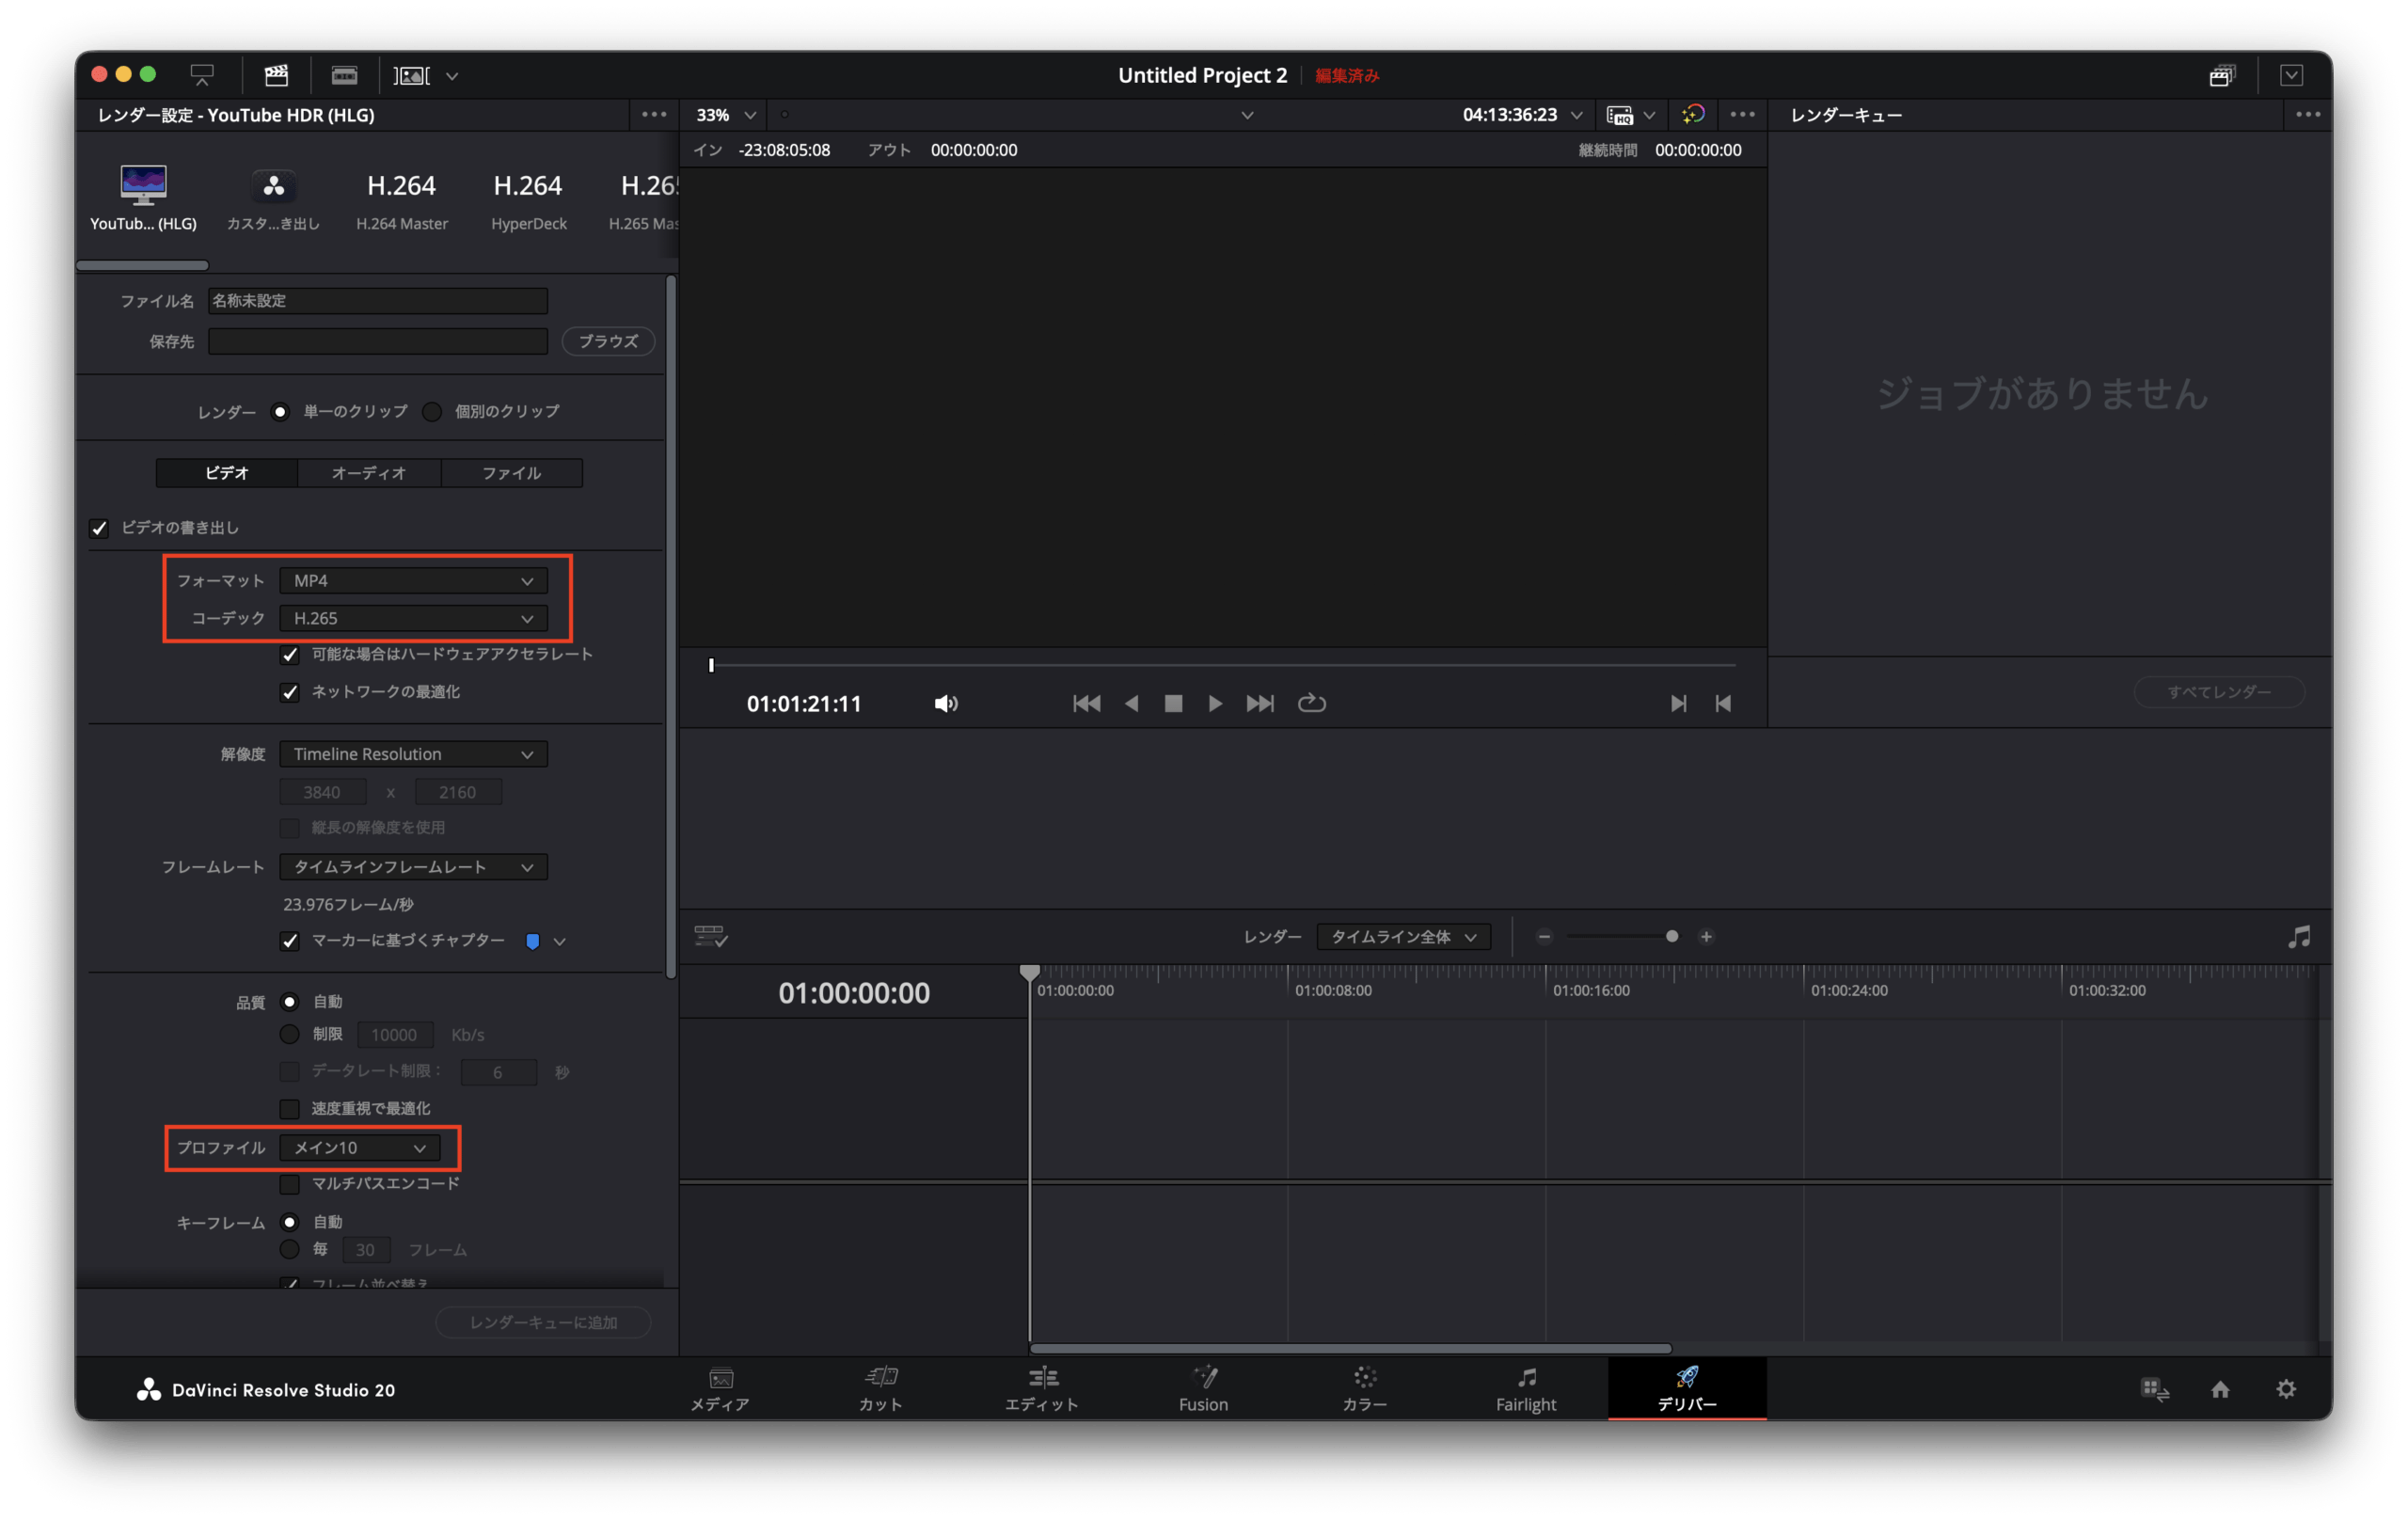Play forward in viewer

[1215, 704]
